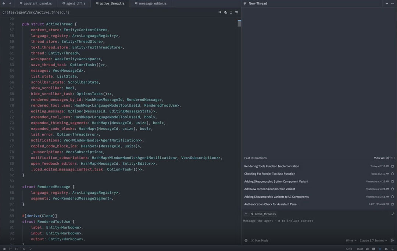397x251 pixels.
Task: Open the buffer search magnifier in editor toolbar
Action: (220, 12)
